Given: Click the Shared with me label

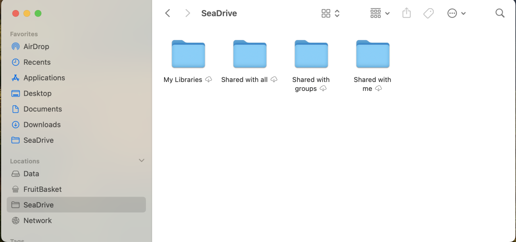Looking at the screenshot, I should 372,84.
